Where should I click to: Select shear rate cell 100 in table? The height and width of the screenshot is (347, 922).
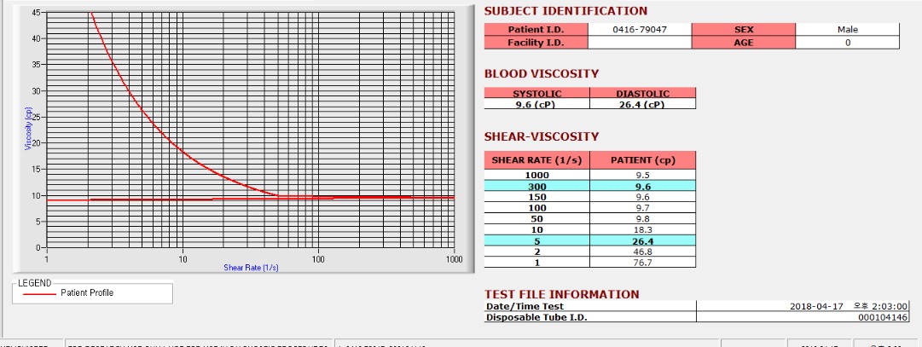(x=536, y=208)
